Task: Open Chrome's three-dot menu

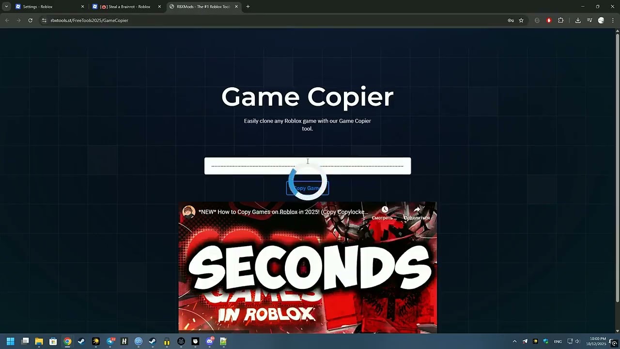Action: [x=613, y=20]
